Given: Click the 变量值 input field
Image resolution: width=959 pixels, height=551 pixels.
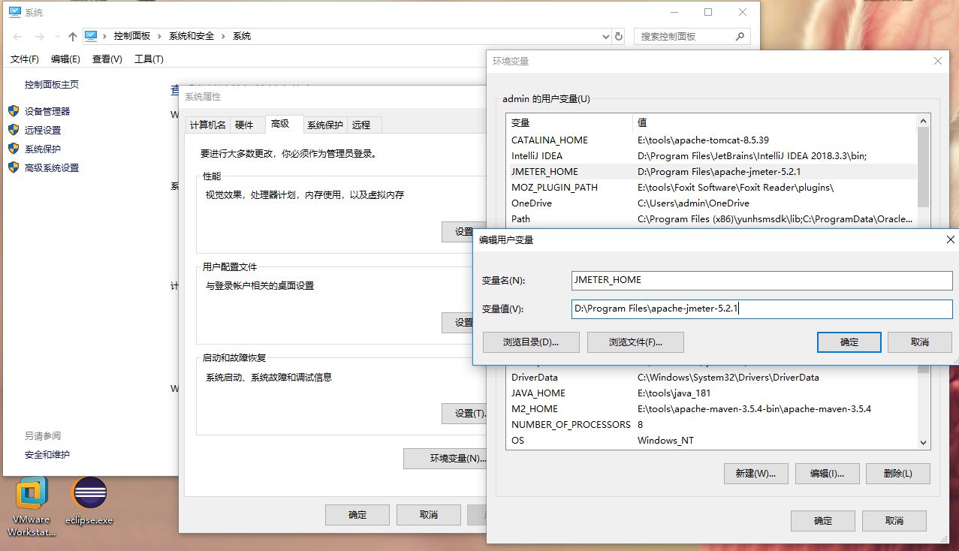Looking at the screenshot, I should point(761,309).
